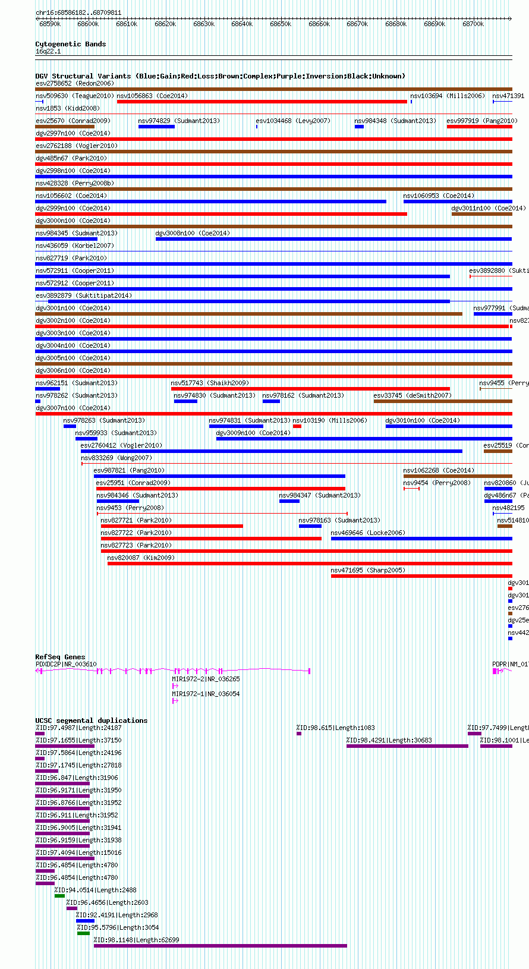
Task: Open the PDXDC2P|NR_003610 gene label
Action: coord(66,664)
